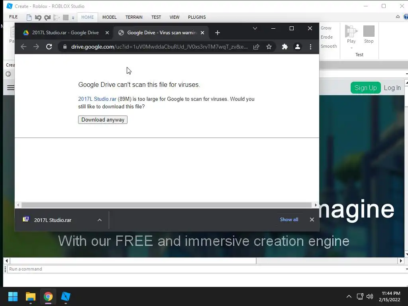This screenshot has width=408, height=306.
Task: Click the undo arrow in Roblox Studio
Action: coord(38,18)
